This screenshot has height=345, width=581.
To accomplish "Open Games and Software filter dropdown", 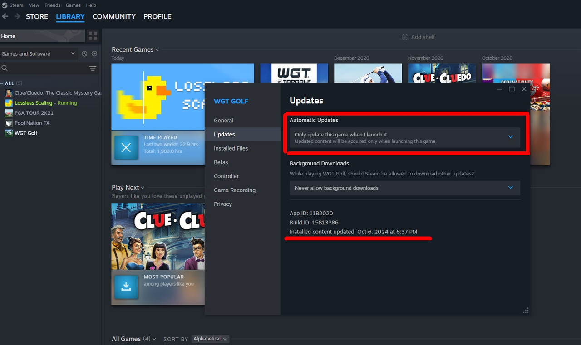I will 39,53.
